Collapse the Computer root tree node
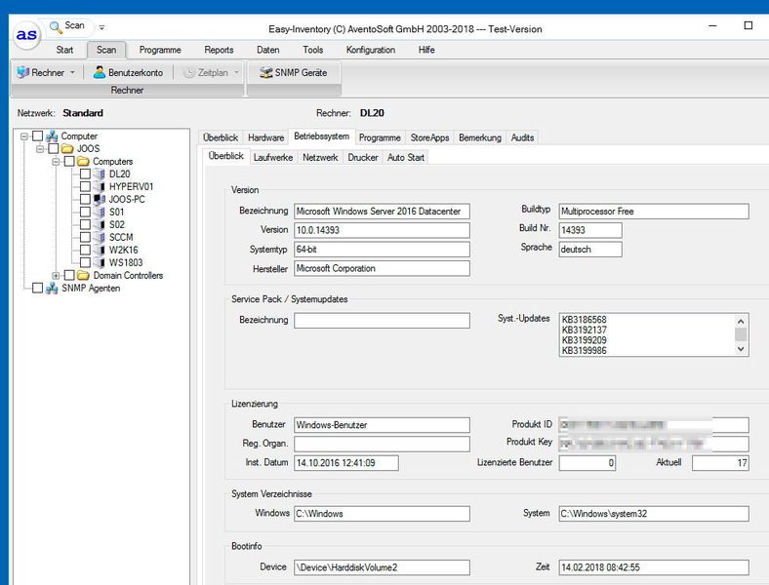The height and width of the screenshot is (585, 769). 24,136
